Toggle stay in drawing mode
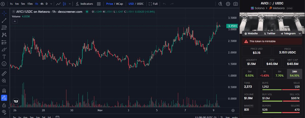 point(4,97)
